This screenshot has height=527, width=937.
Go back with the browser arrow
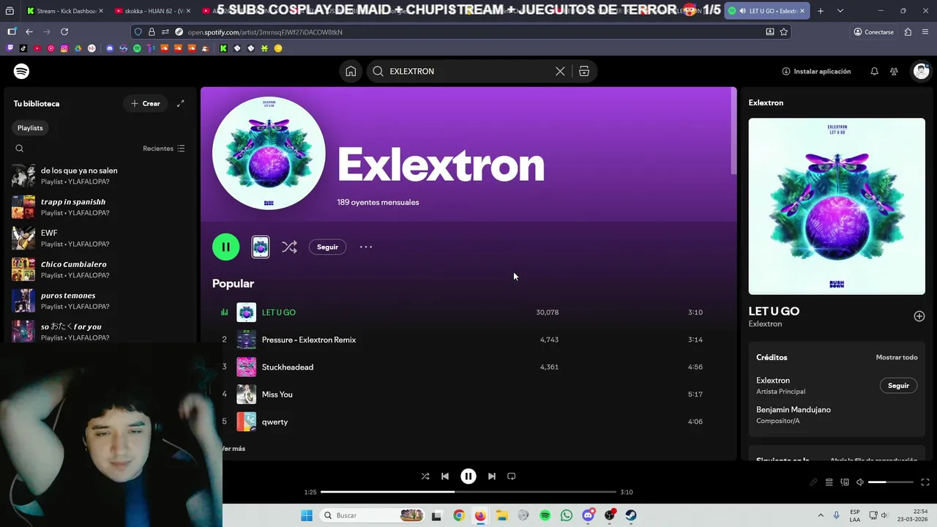click(x=29, y=32)
